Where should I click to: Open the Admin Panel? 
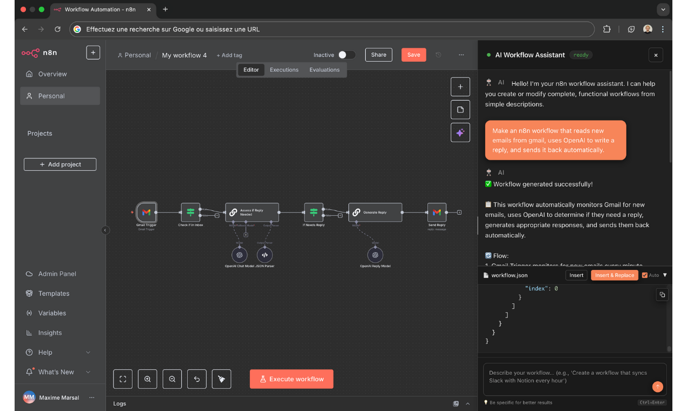60,274
